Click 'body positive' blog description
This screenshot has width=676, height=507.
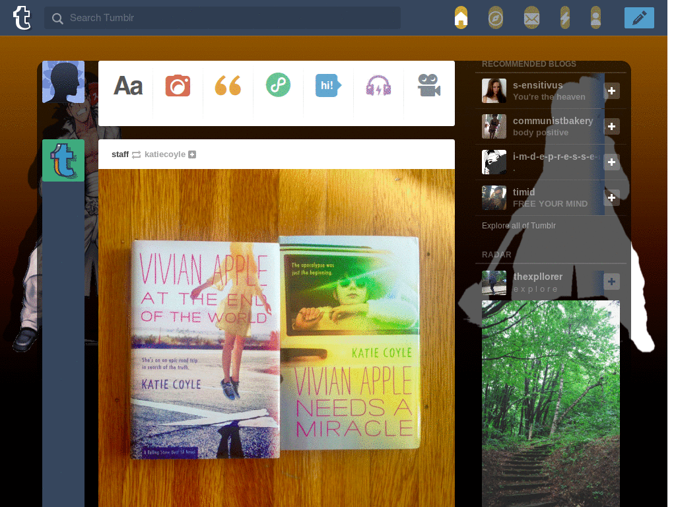point(541,133)
